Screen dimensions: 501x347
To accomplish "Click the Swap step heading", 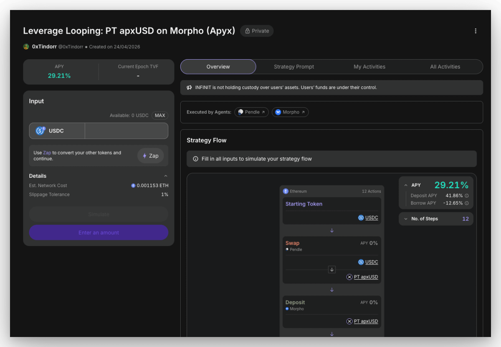I will pyautogui.click(x=292, y=243).
